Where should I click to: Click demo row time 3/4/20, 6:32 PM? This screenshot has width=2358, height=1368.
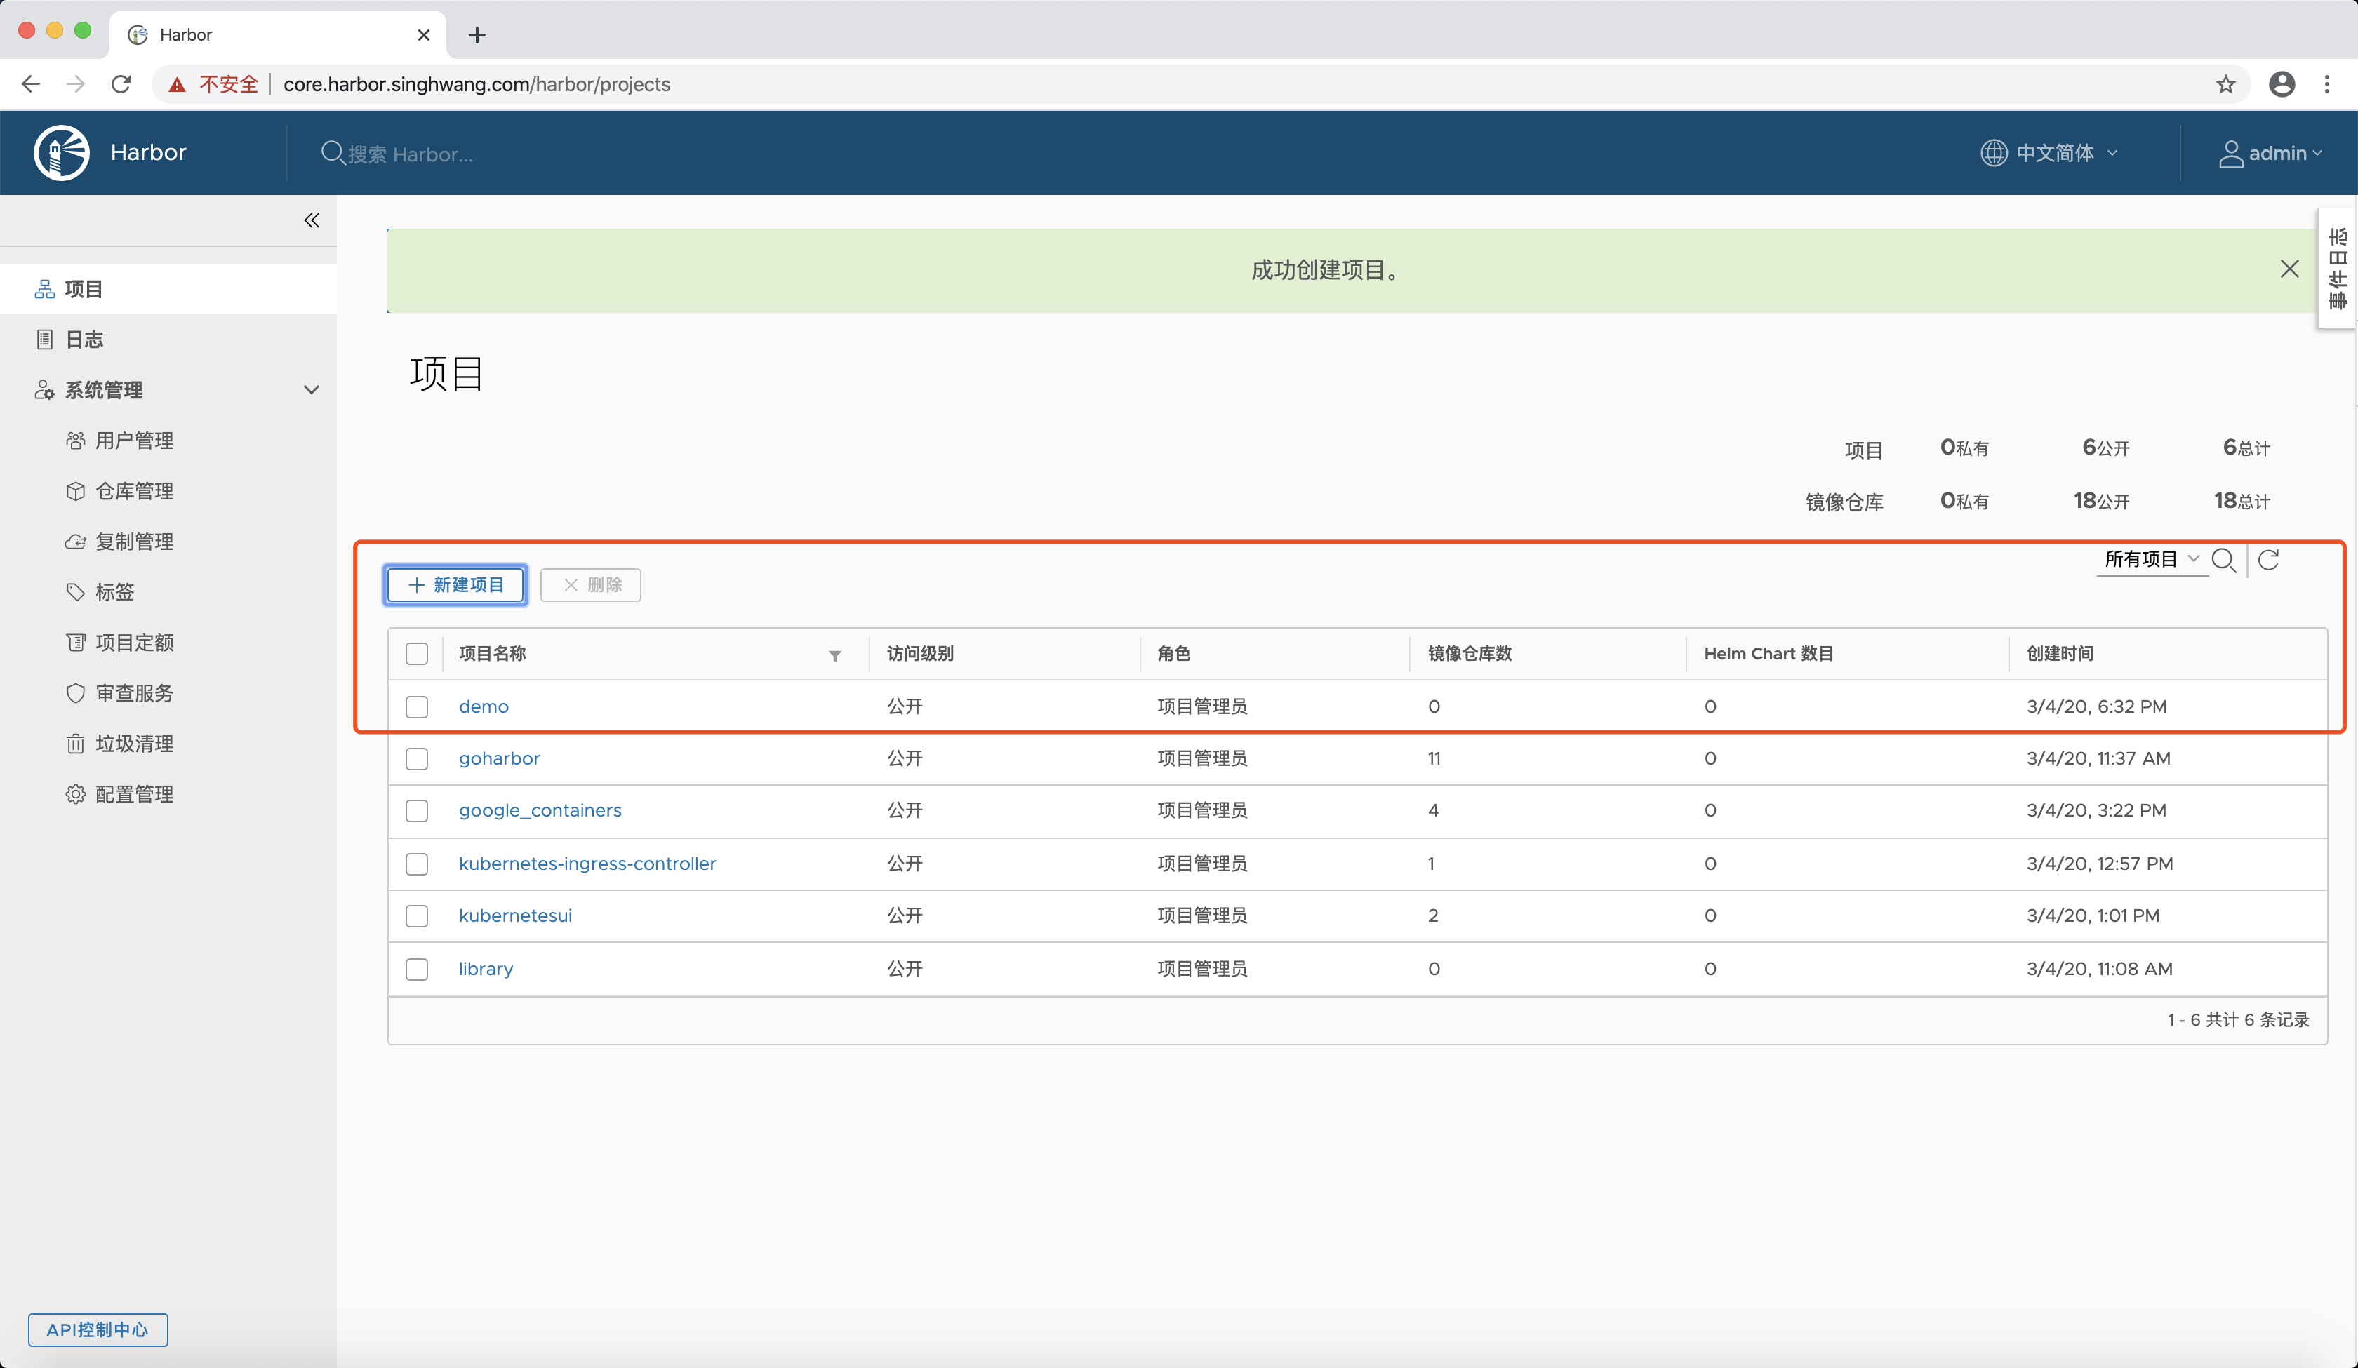(2096, 706)
